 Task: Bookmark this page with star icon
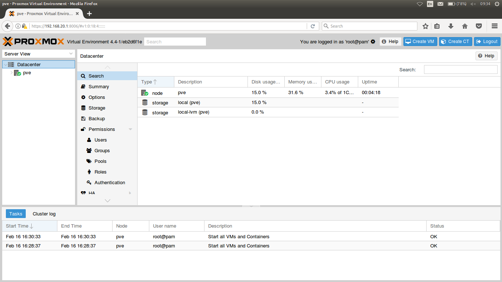tap(426, 26)
